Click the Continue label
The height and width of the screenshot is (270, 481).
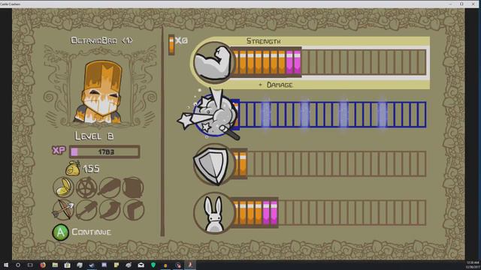point(92,232)
